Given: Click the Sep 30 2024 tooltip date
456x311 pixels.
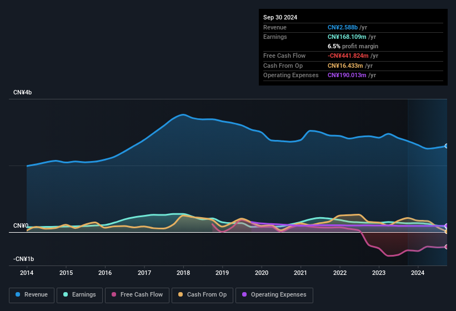Looking at the screenshot, I should 280,17.
